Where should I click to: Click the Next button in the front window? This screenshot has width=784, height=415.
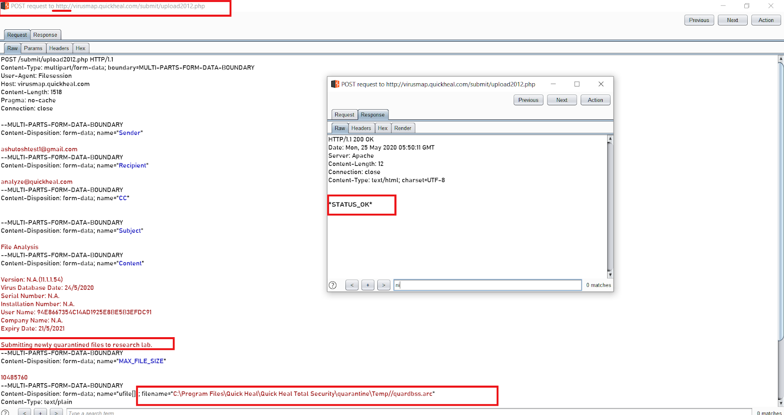pos(562,100)
